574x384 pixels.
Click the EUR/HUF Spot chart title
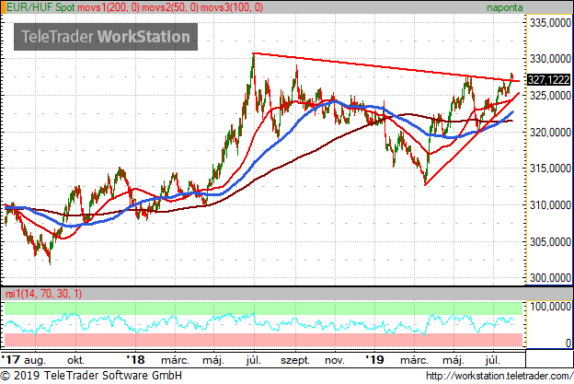point(40,7)
